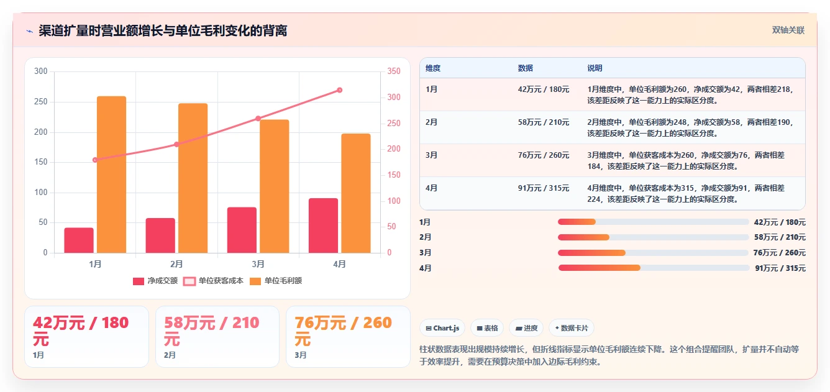
Task: Click the 4月 label in progress list
Action: click(x=425, y=268)
